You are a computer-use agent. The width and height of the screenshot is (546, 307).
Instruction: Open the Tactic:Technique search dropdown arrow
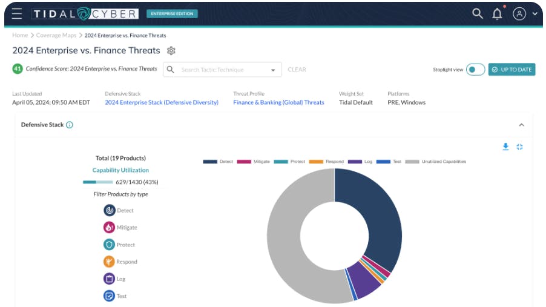273,70
